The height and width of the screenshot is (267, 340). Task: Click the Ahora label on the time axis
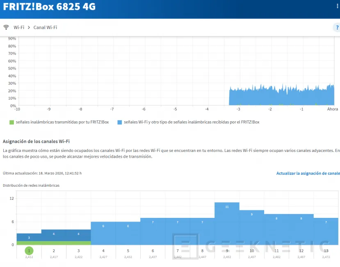point(332,109)
